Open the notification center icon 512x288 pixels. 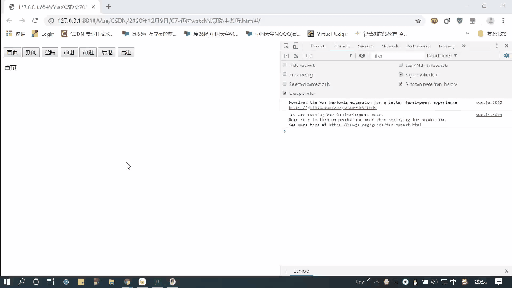498,282
